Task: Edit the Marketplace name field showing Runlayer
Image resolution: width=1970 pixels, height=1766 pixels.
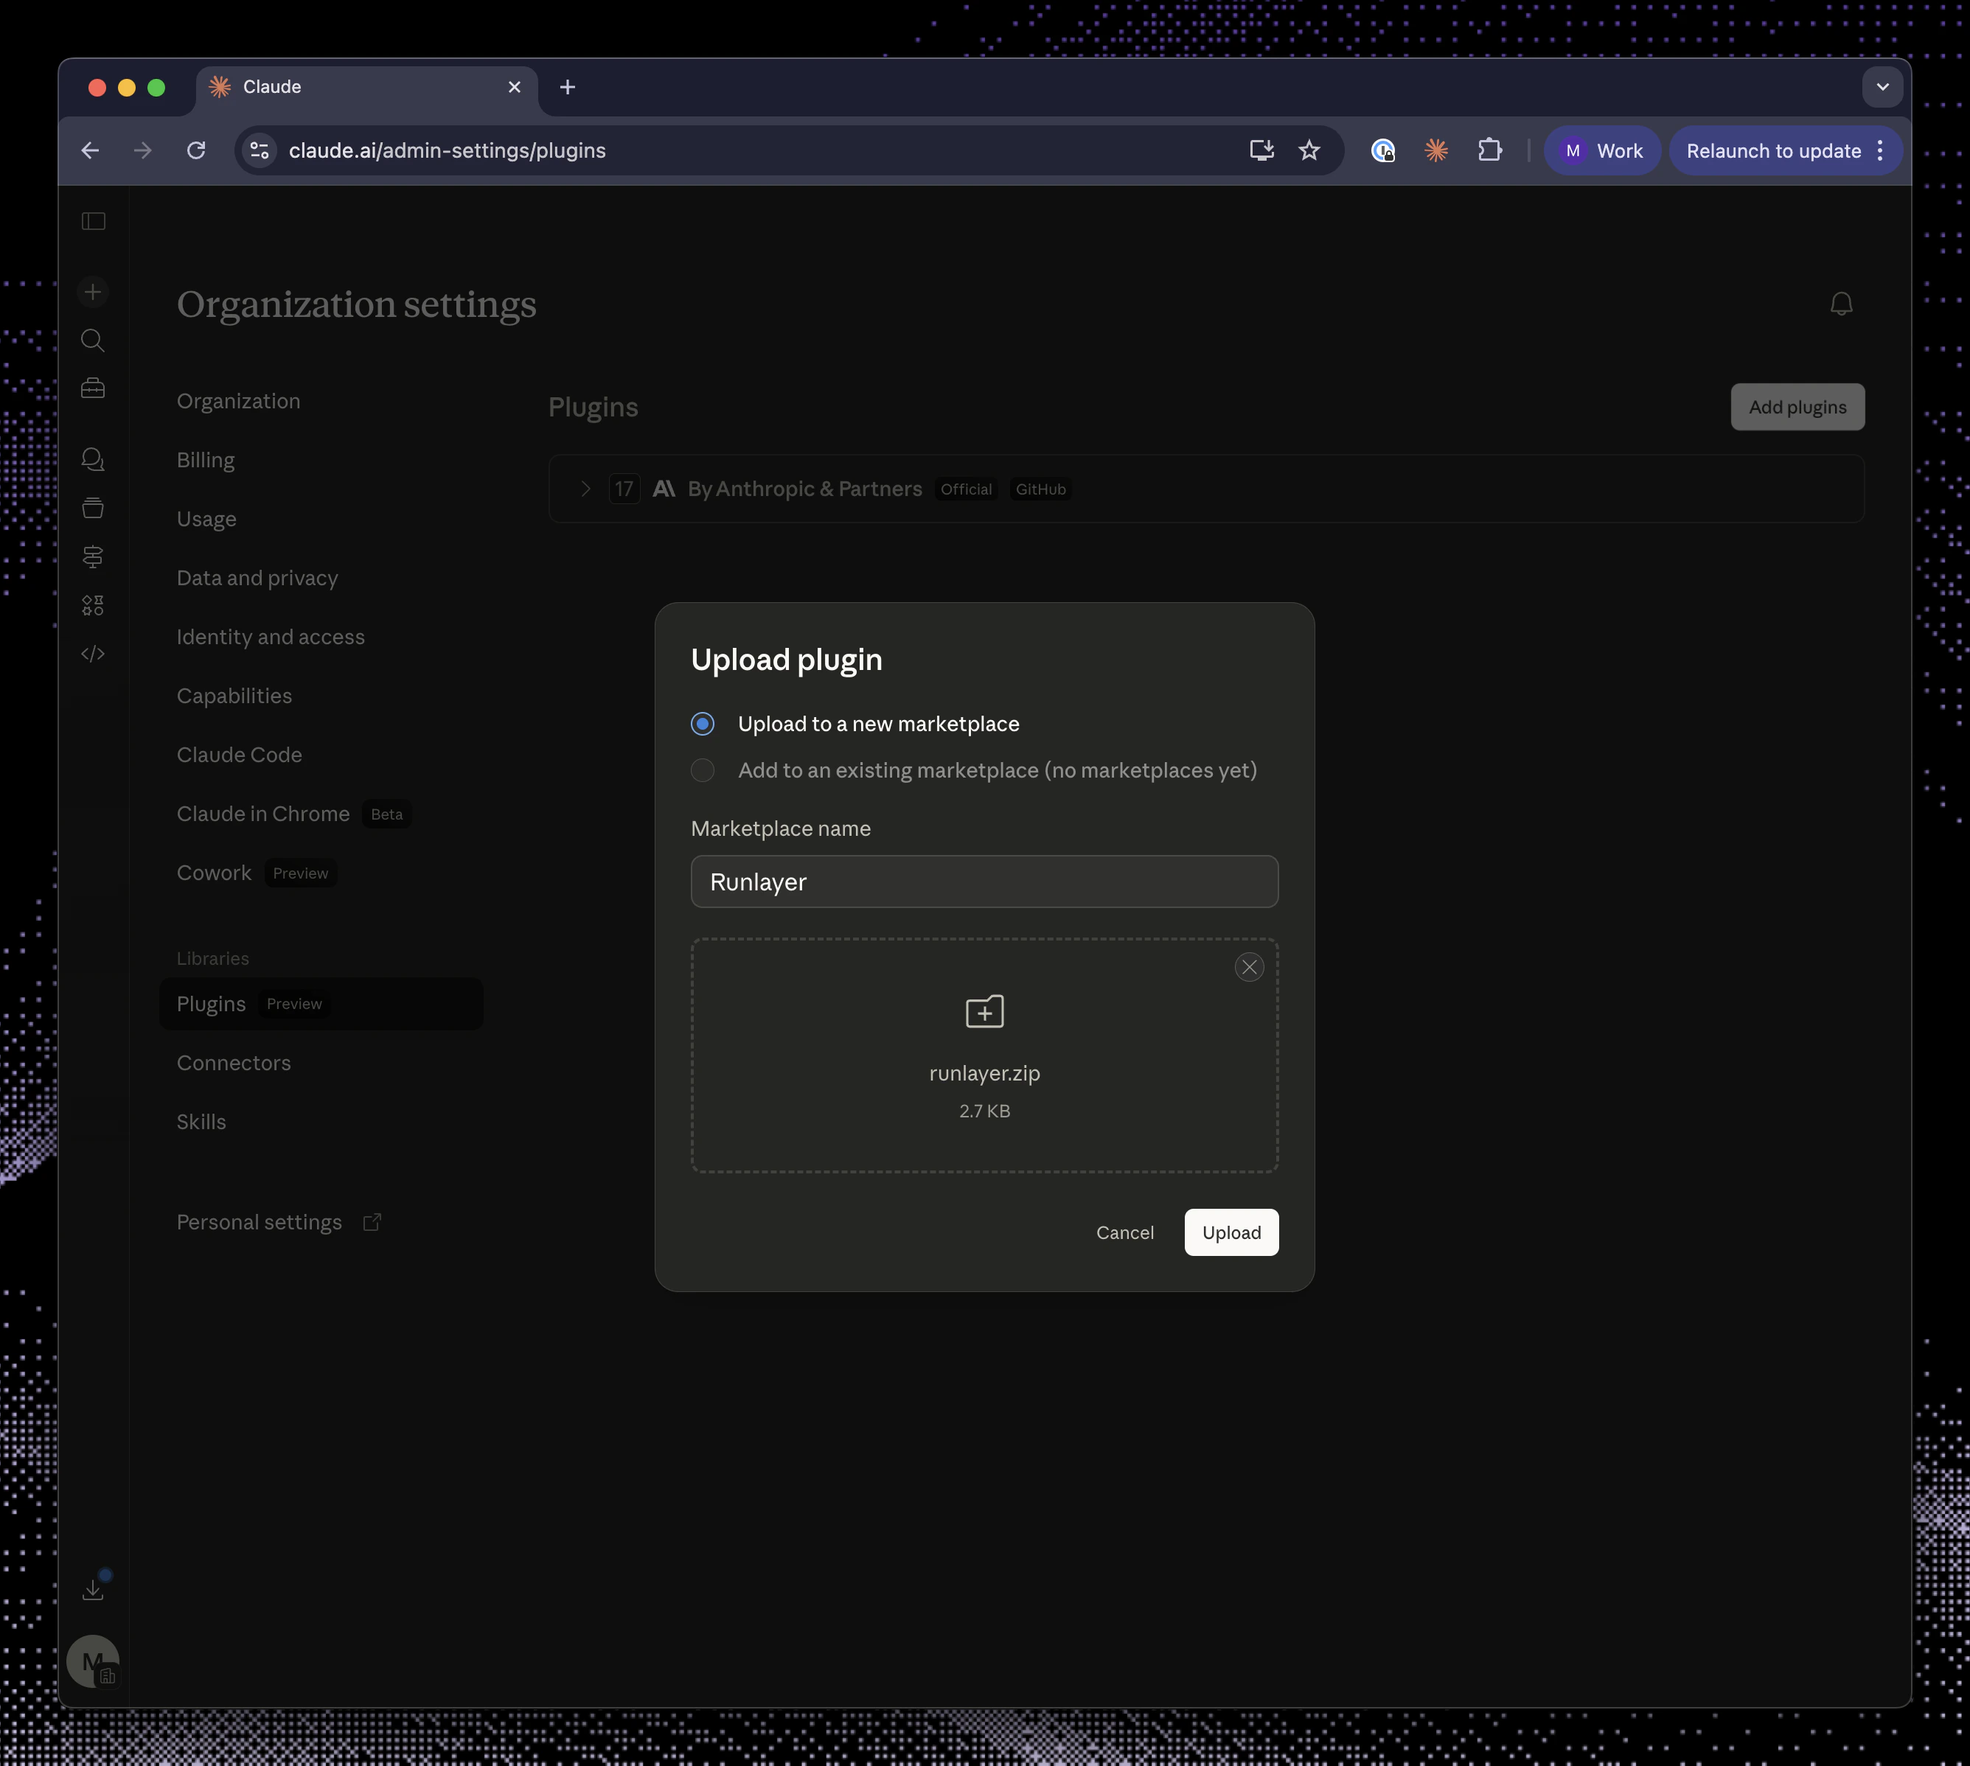Action: point(984,882)
